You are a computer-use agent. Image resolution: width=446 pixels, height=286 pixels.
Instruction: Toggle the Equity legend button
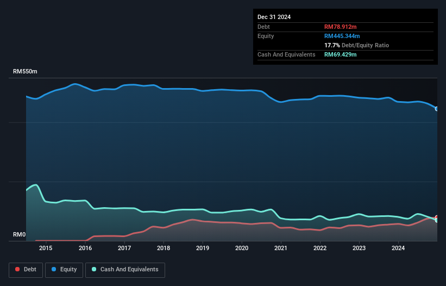tap(64, 270)
